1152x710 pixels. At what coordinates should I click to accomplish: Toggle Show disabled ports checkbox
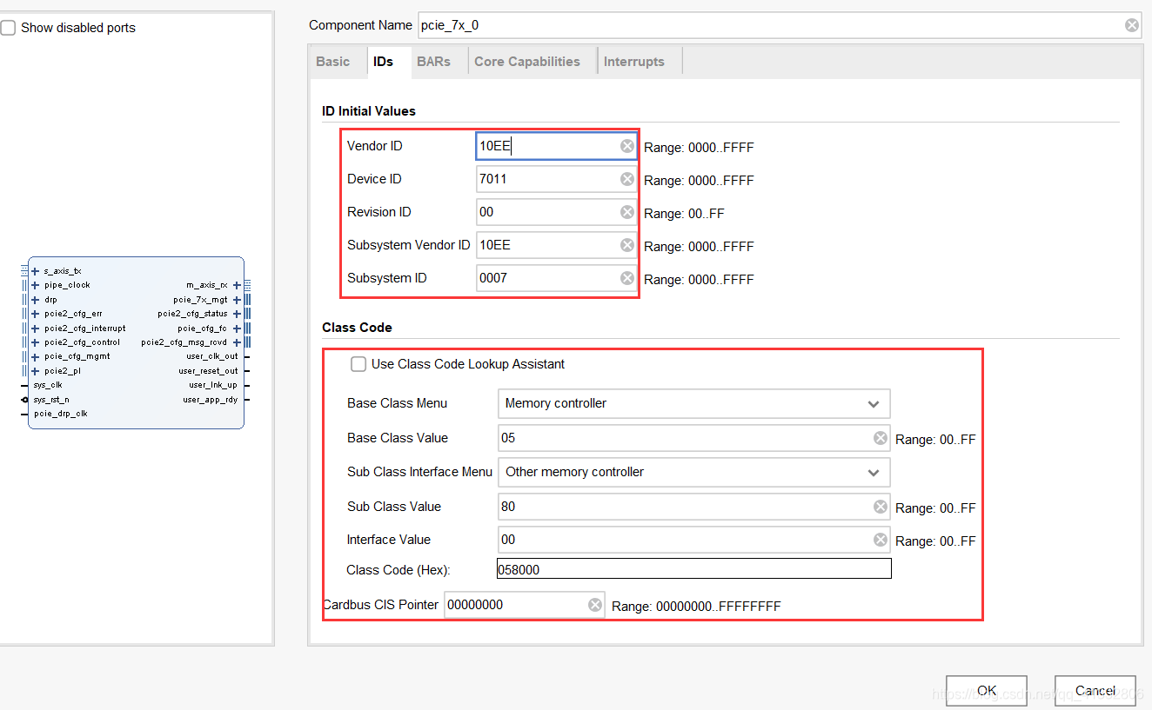[x=8, y=28]
